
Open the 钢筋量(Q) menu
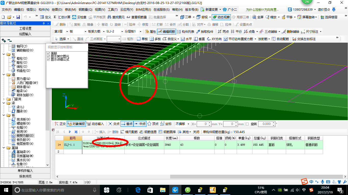click(85, 10)
